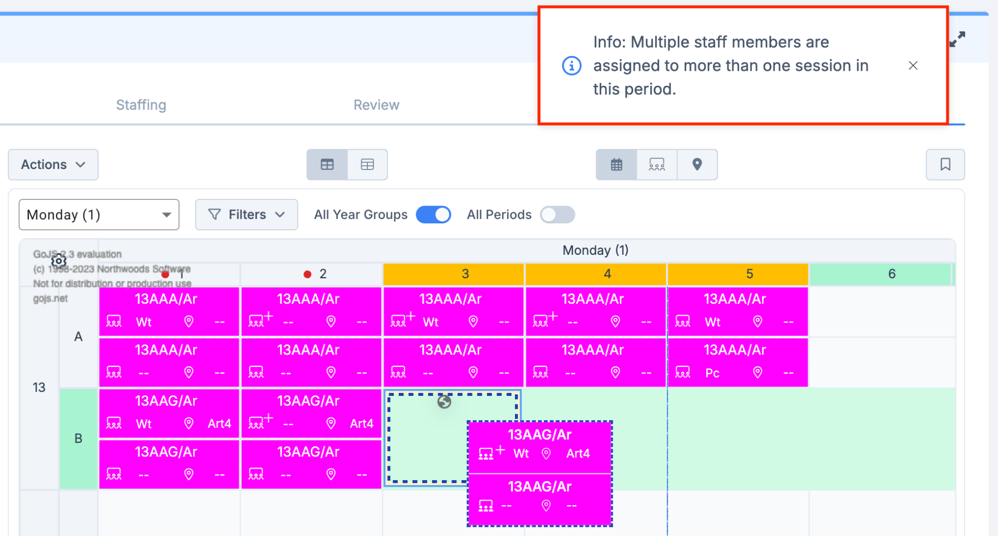Select the compact table layout icon

tap(327, 165)
